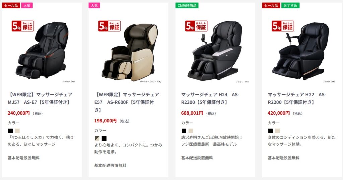Open the E57 AS-R600F product title link
This screenshot has height=180, width=343.
tap(127, 102)
